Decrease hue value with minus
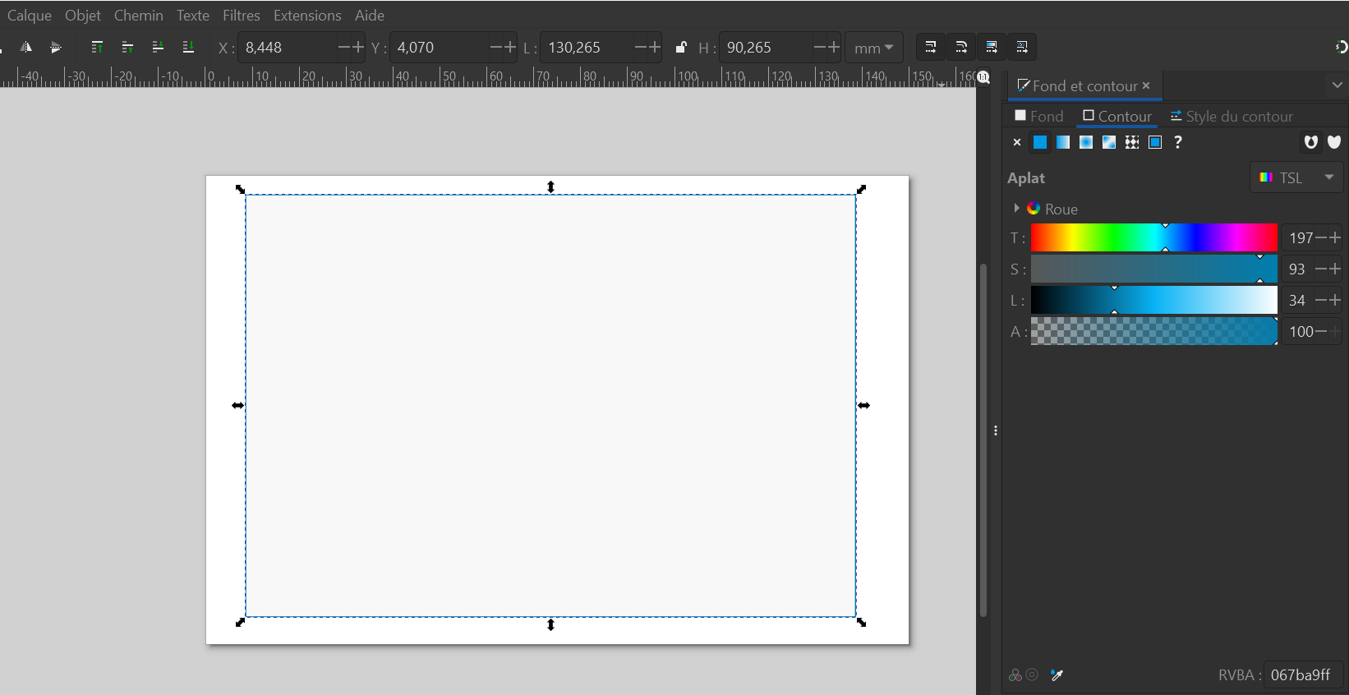The image size is (1349, 695). [1321, 238]
